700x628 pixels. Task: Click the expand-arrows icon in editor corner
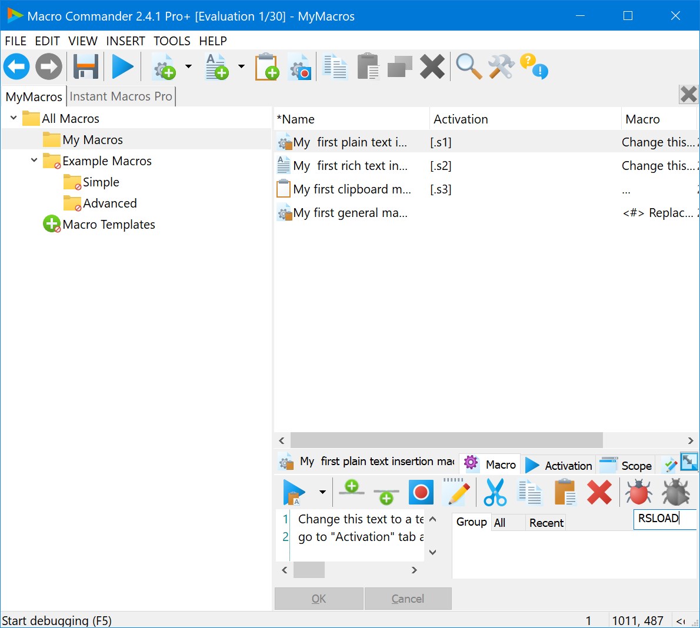coord(689,462)
